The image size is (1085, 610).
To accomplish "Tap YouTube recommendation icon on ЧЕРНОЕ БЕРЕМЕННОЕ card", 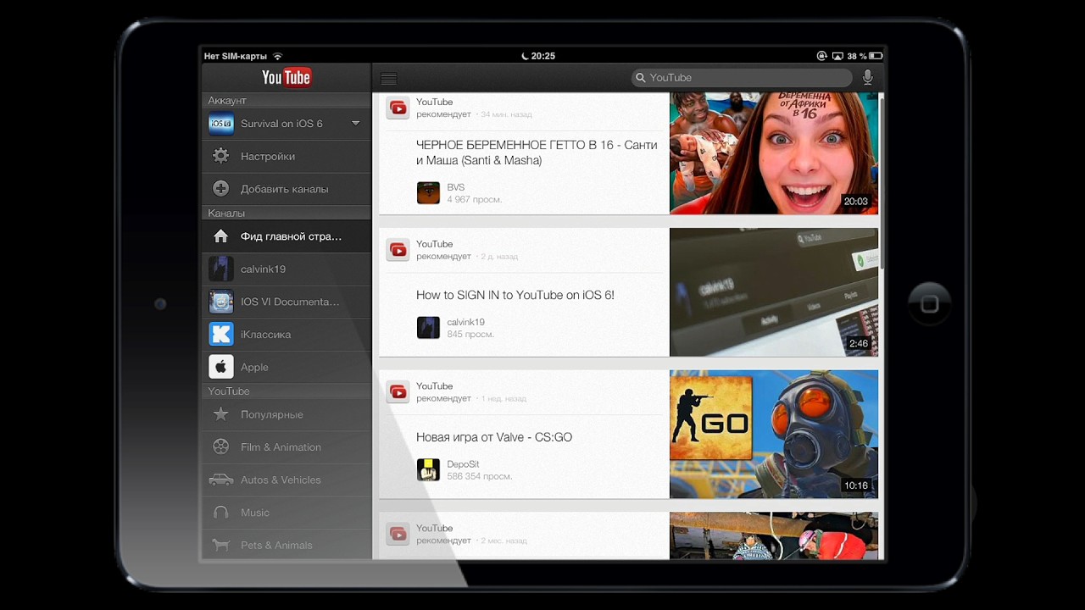I will (x=398, y=108).
